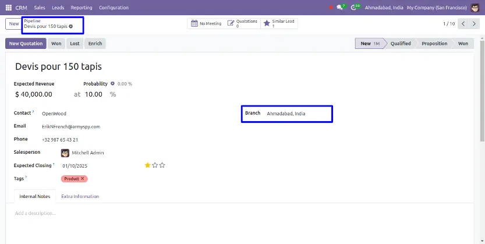Open the Similar Lead star button
Image resolution: width=485 pixels, height=244 pixels.
tap(278, 24)
